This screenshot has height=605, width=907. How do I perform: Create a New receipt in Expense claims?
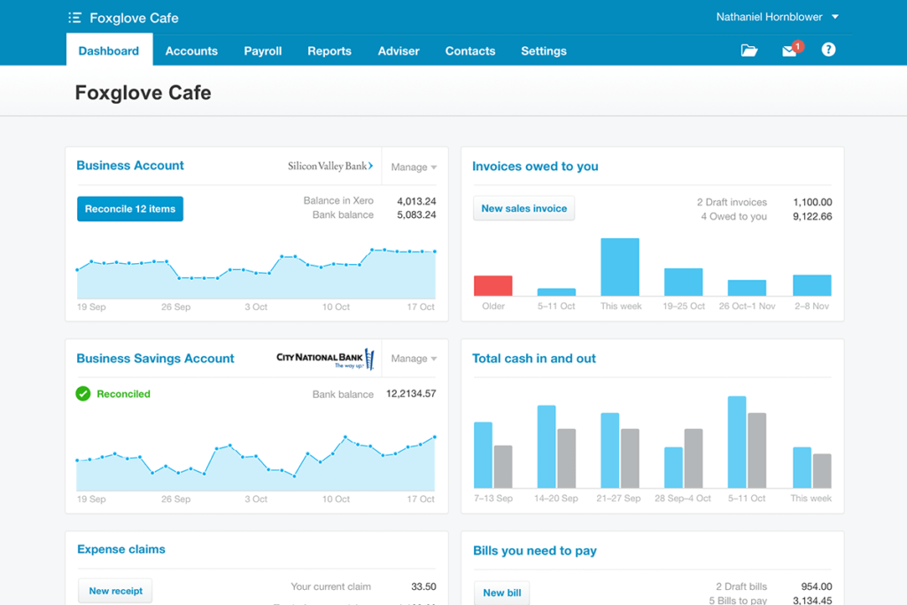(x=115, y=590)
